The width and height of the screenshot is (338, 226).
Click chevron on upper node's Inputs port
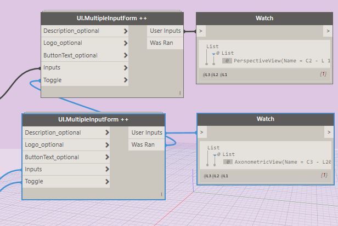click(x=126, y=68)
